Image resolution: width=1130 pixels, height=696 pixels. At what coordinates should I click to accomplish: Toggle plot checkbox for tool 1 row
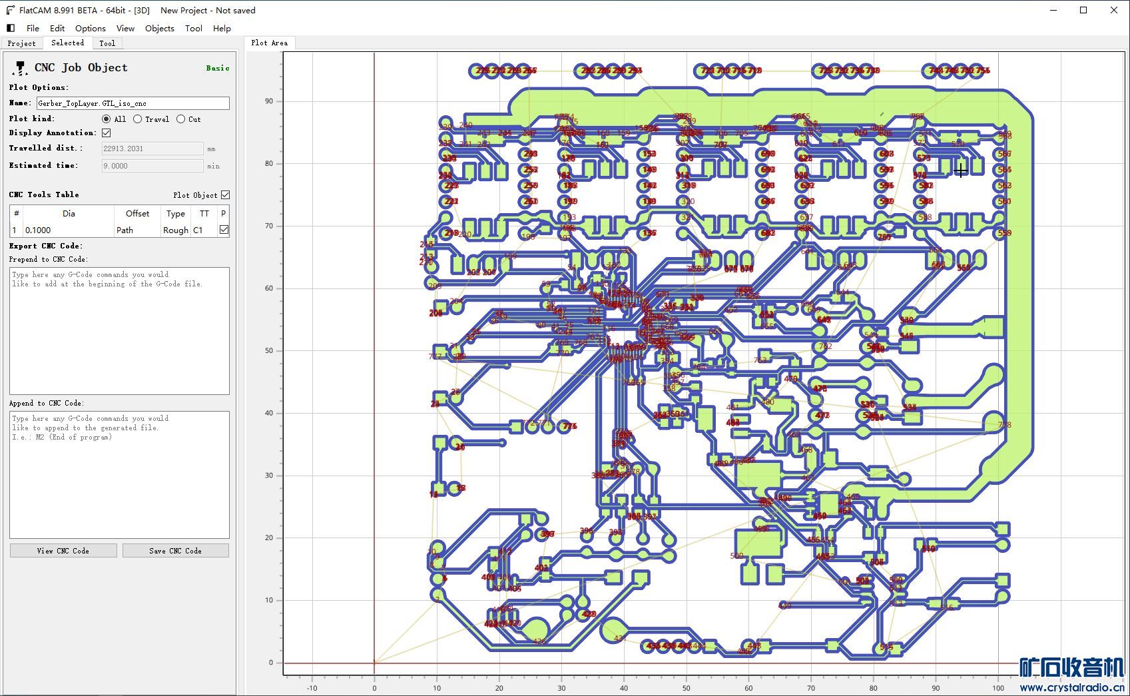[224, 230]
